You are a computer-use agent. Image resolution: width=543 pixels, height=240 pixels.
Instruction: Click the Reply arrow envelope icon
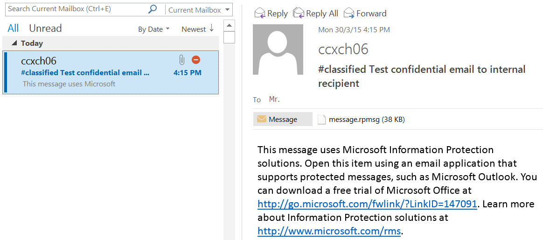(260, 14)
